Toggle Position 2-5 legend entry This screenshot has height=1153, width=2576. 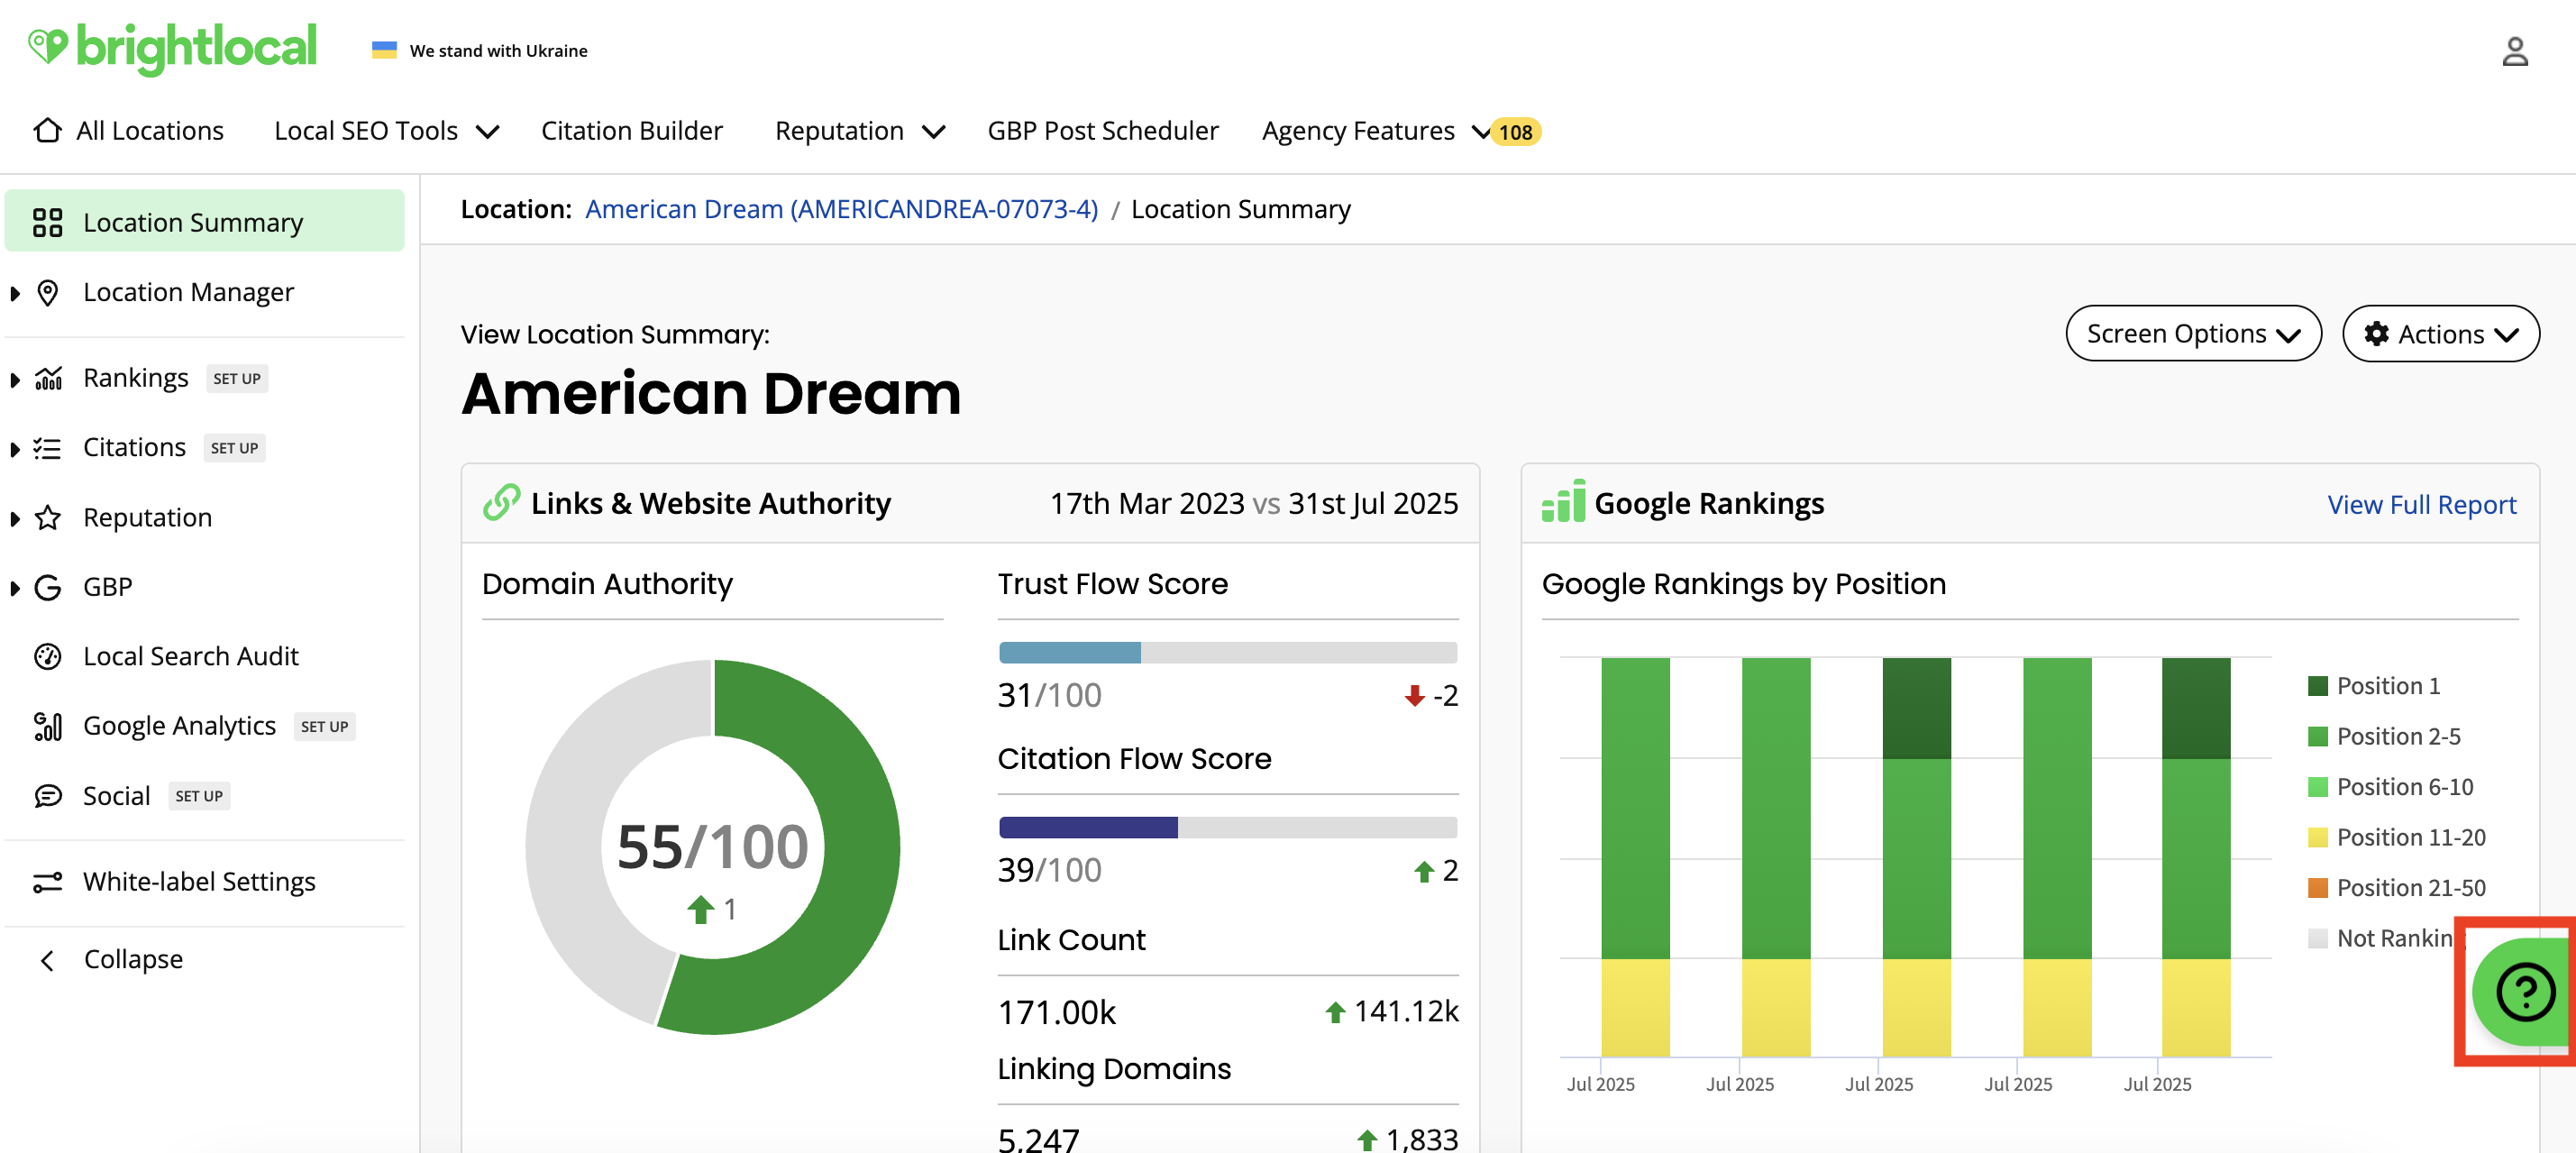[x=2384, y=737]
